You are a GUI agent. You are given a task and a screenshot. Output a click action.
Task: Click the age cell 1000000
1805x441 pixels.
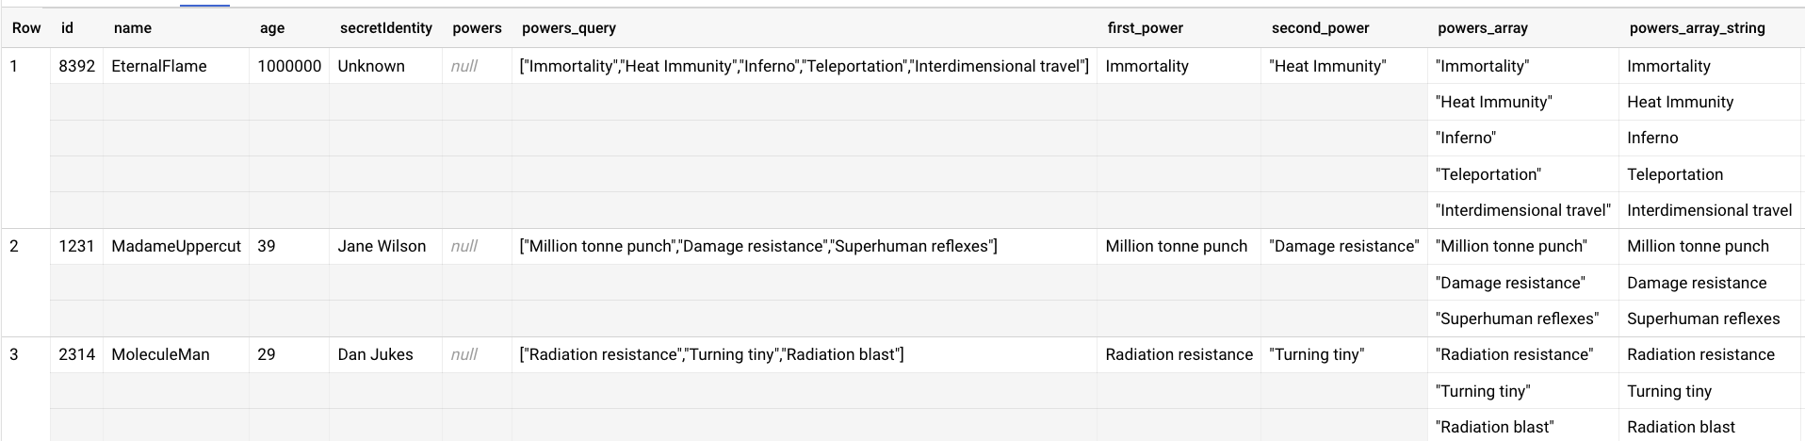click(x=289, y=66)
